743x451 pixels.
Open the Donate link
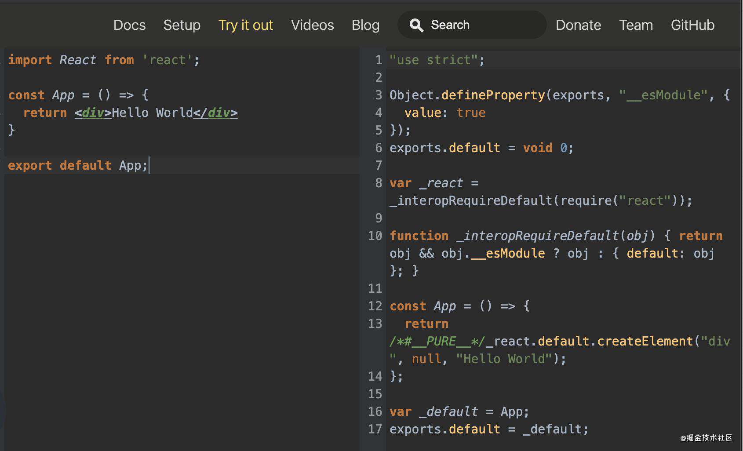pyautogui.click(x=578, y=25)
